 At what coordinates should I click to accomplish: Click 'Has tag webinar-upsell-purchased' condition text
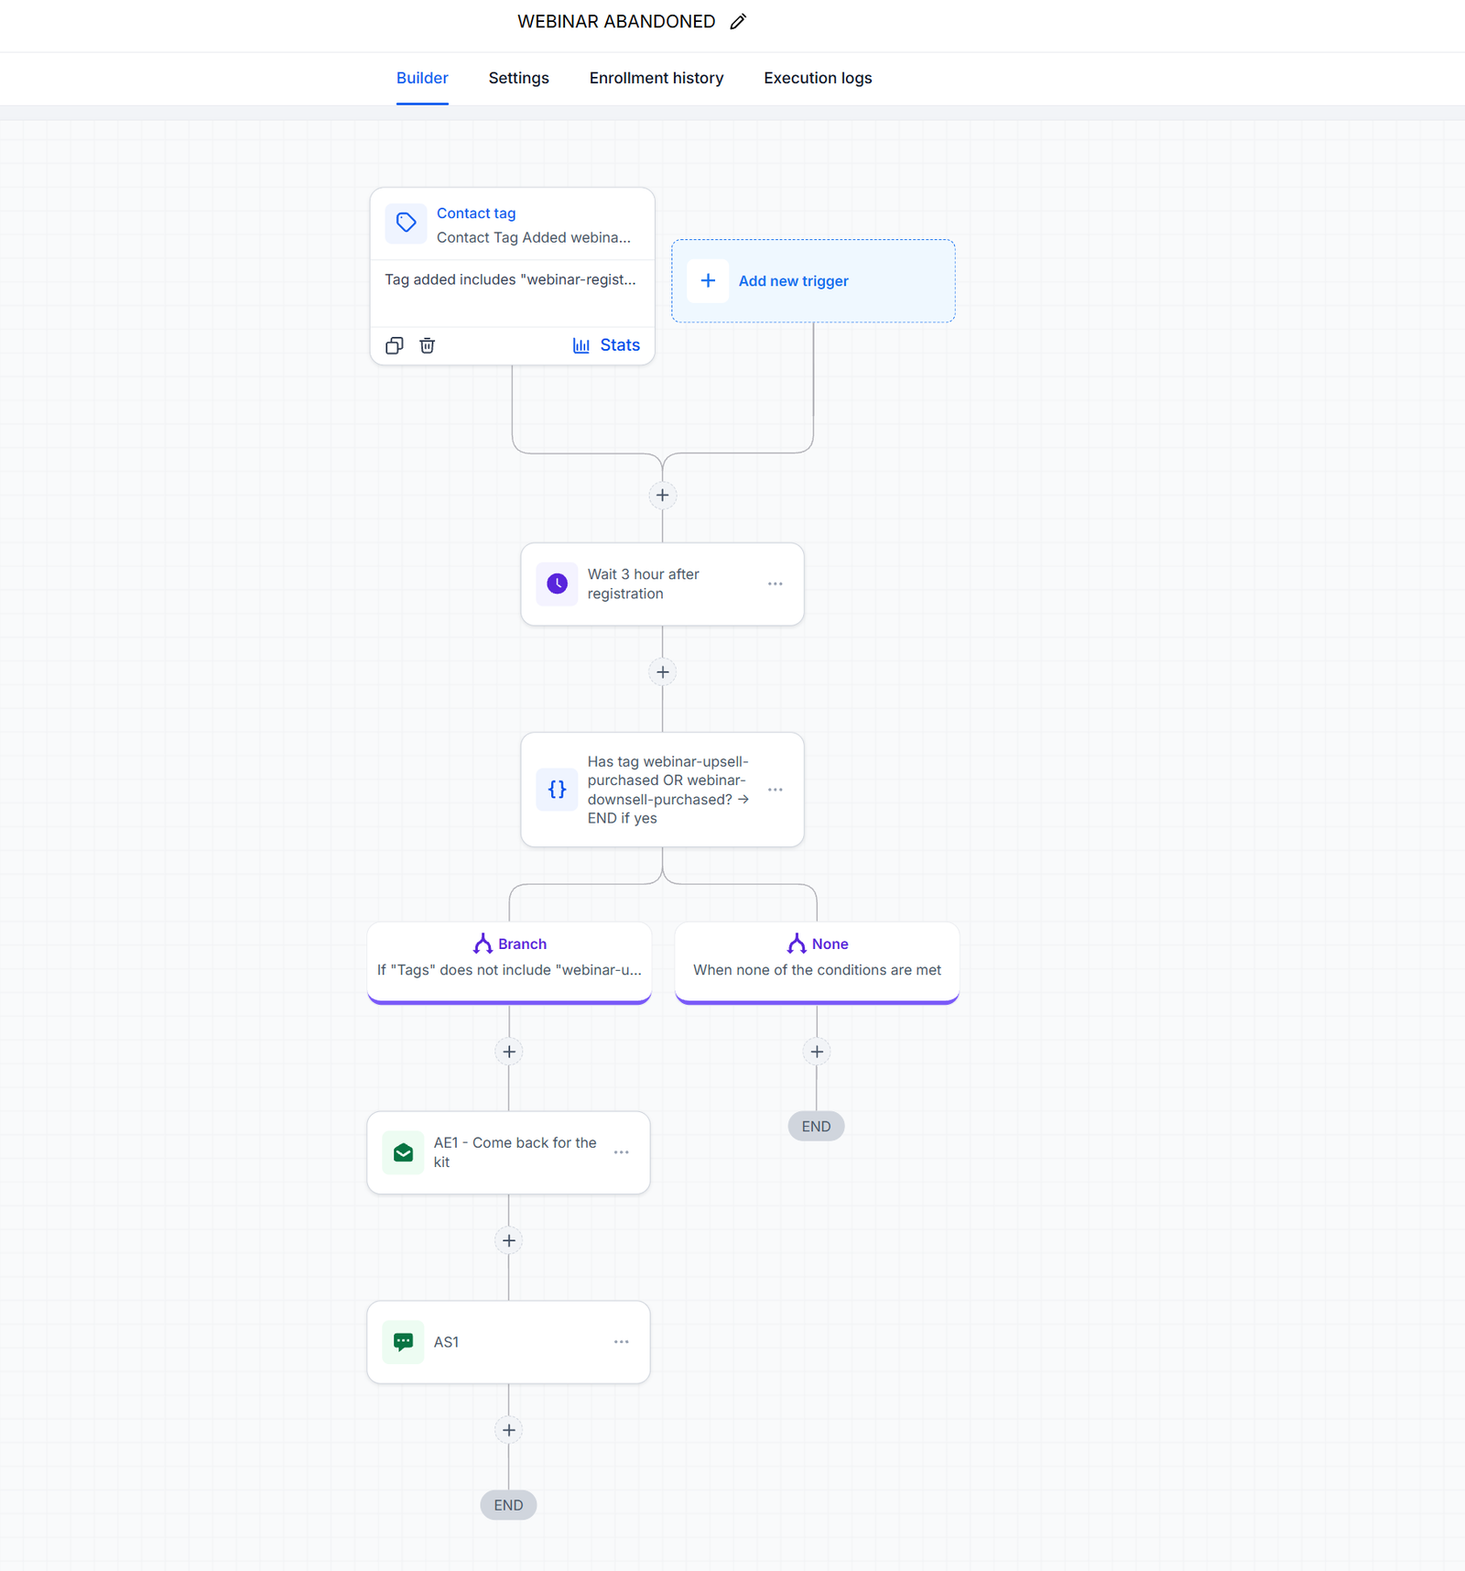click(x=668, y=790)
